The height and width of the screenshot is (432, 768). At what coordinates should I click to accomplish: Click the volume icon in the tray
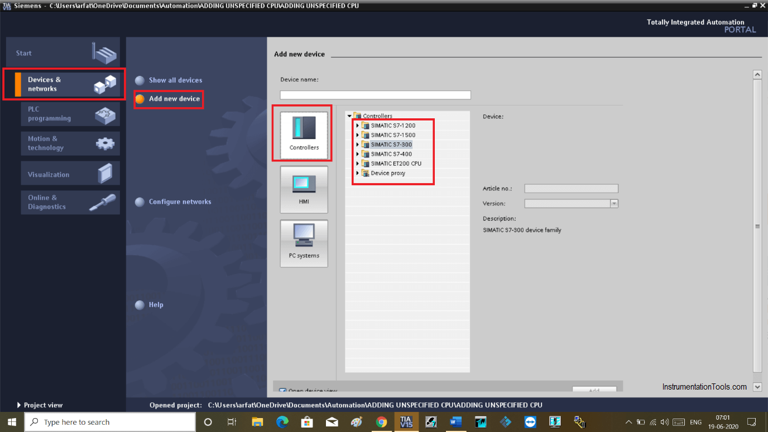tap(665, 422)
